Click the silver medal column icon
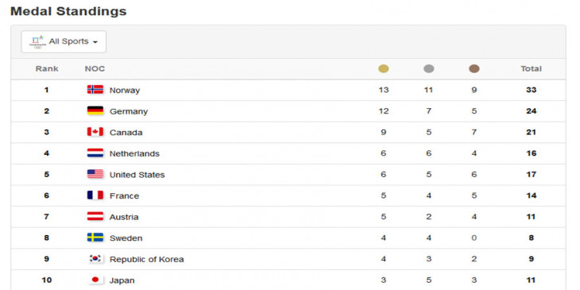Screen dimensions: 580x290 coord(429,69)
